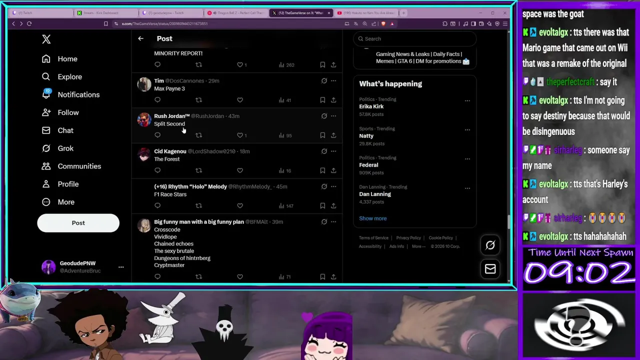The image size is (640, 360).
Task: Bookmark Tim's Max Payne 3 post
Action: tap(322, 100)
